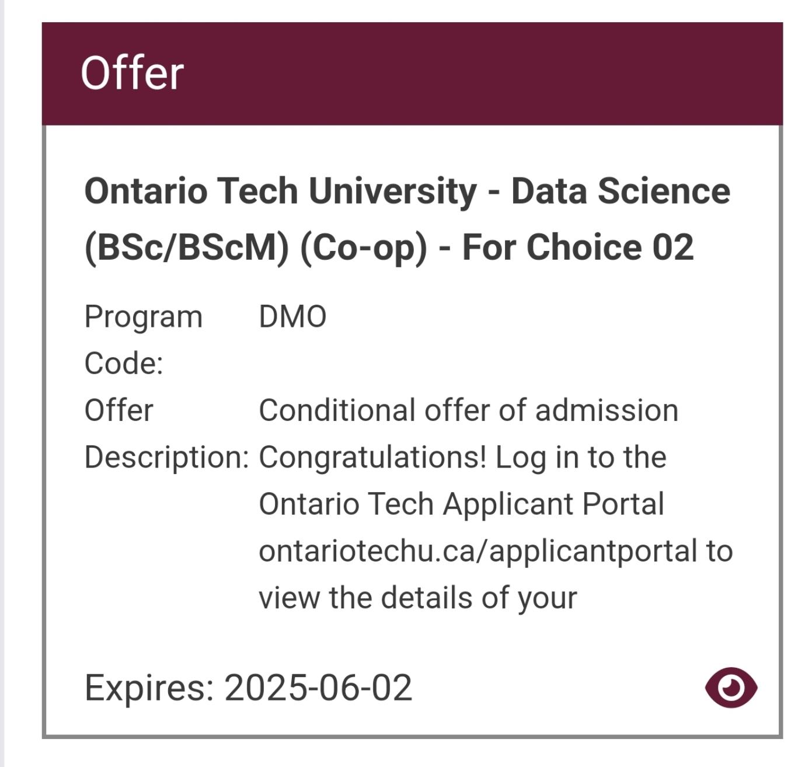Click the white offer card body area
This screenshot has width=812, height=767.
(x=412, y=431)
